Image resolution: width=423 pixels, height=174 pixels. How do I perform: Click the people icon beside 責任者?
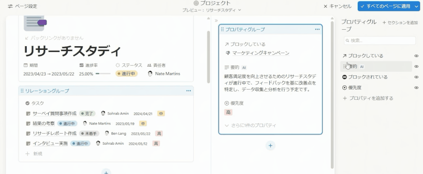(x=149, y=65)
